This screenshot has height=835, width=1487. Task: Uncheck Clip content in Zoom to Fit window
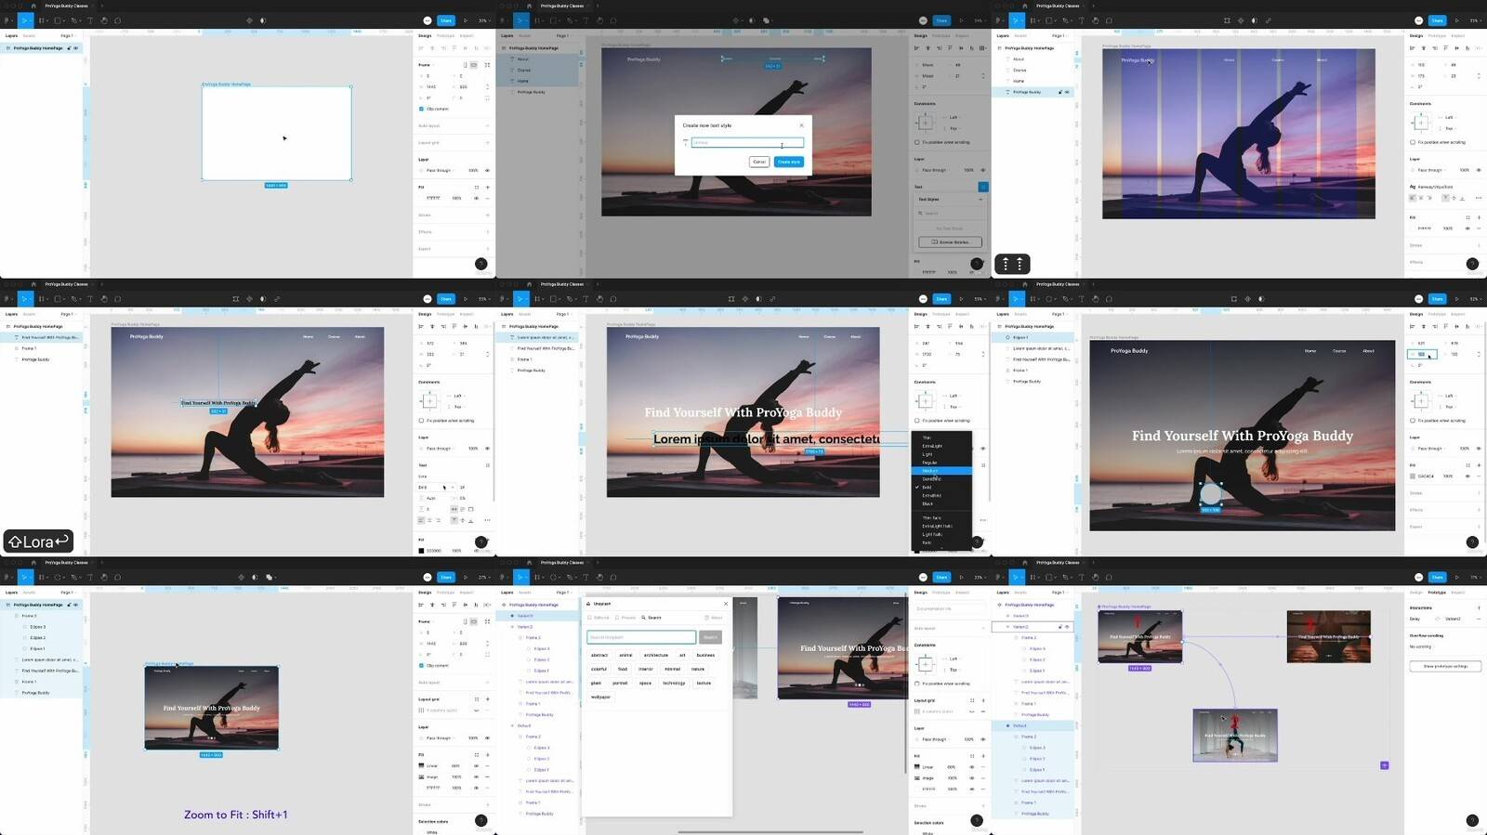(x=421, y=665)
